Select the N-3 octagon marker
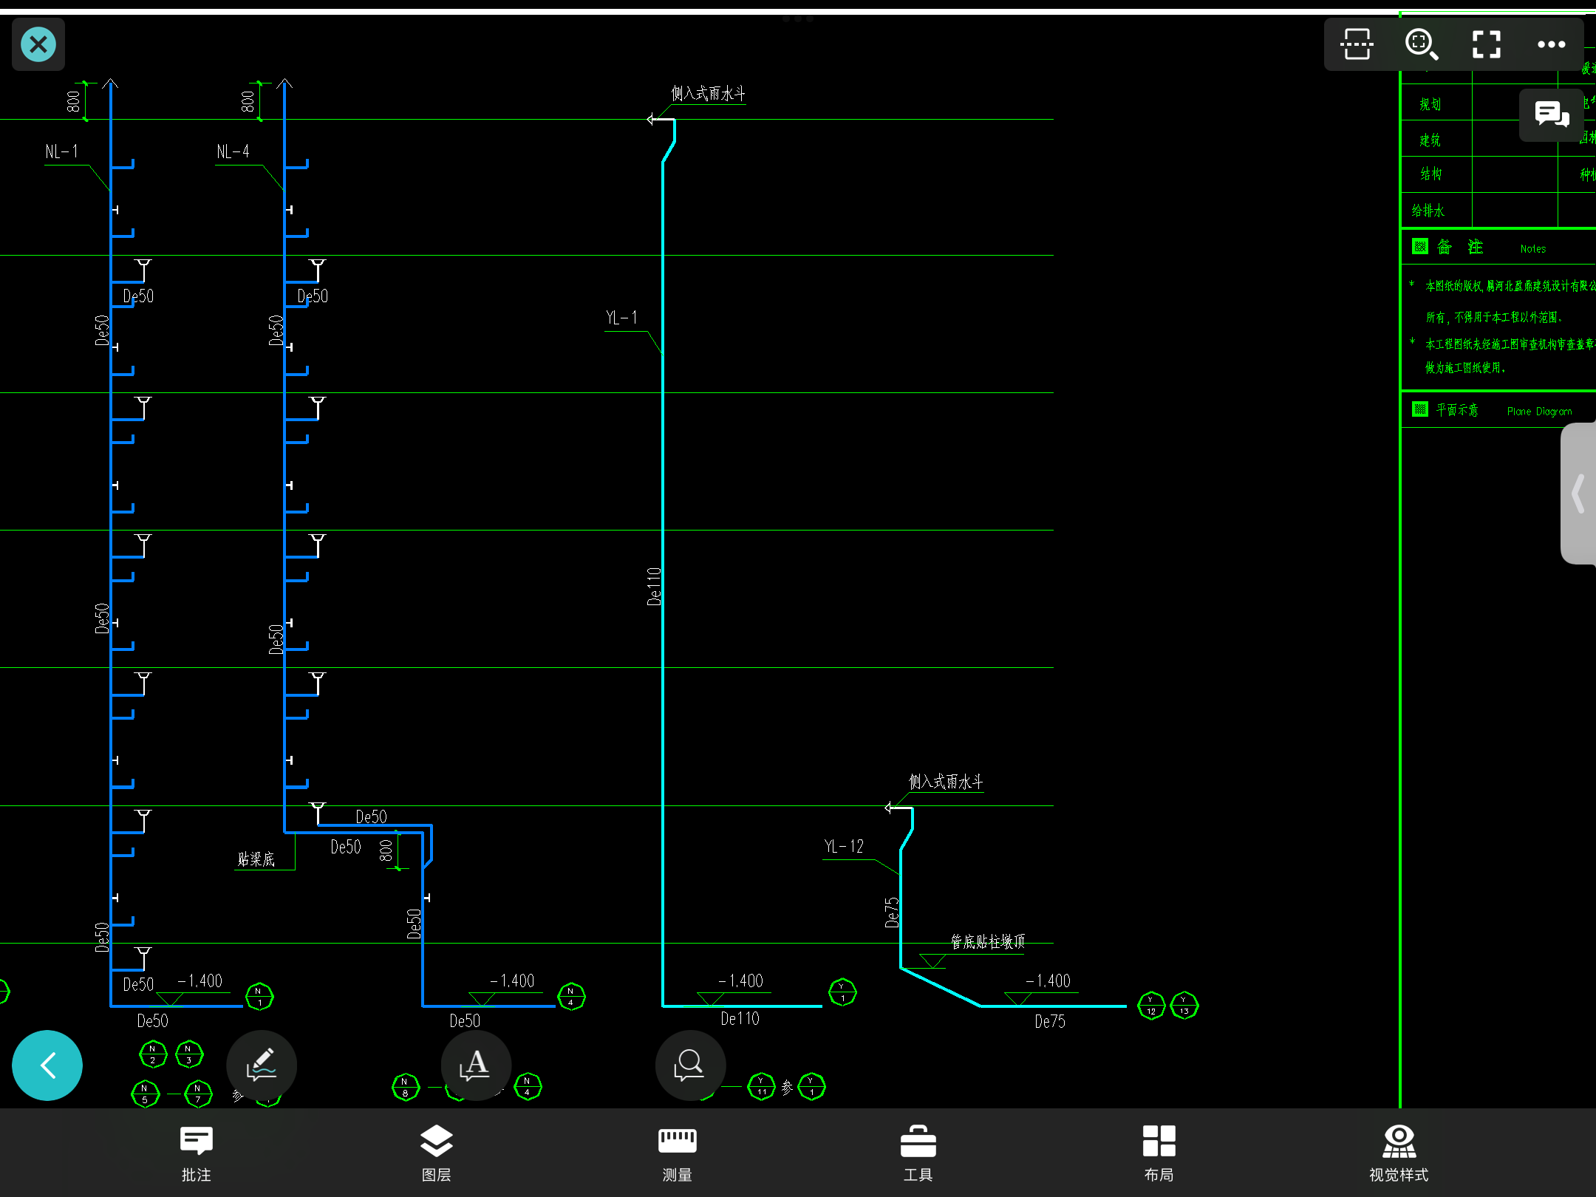This screenshot has height=1197, width=1596. point(189,1054)
